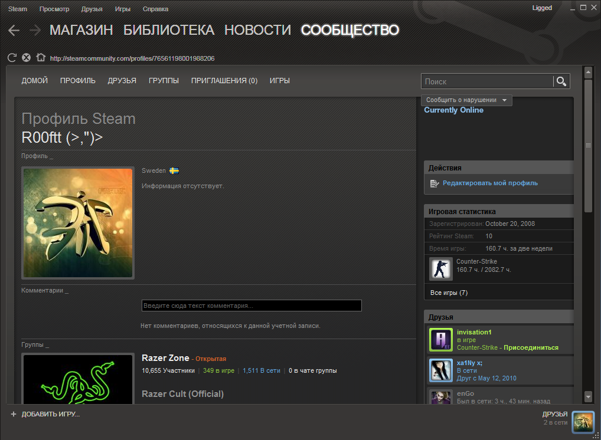Click the large R00ftt profile avatar
The image size is (601, 440).
click(78, 223)
